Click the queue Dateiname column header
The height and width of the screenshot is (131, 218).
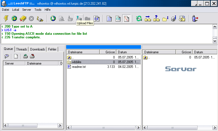(x=42, y=63)
